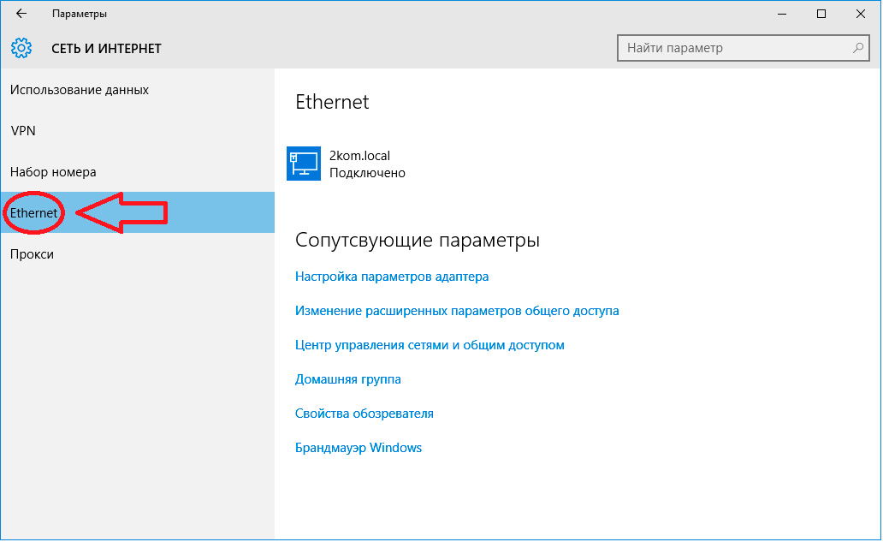This screenshot has width=883, height=542.
Task: Open Брандмауэр Windows link
Action: pyautogui.click(x=359, y=448)
